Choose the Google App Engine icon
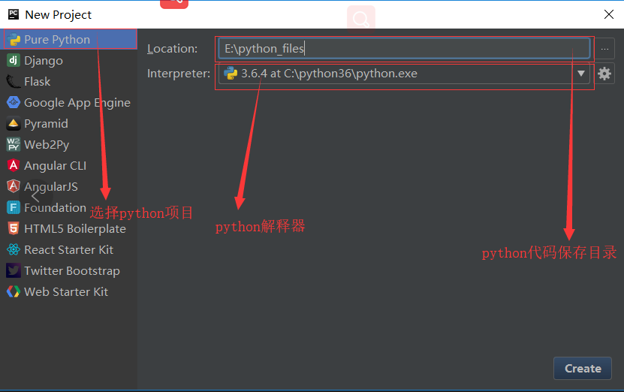The image size is (624, 392). point(14,103)
